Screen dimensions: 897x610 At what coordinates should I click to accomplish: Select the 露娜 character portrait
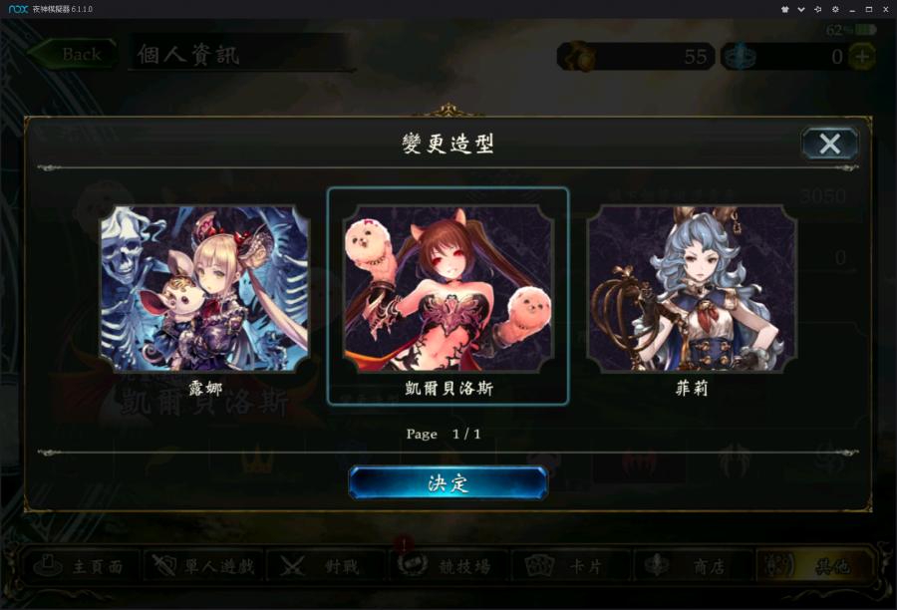click(x=204, y=289)
